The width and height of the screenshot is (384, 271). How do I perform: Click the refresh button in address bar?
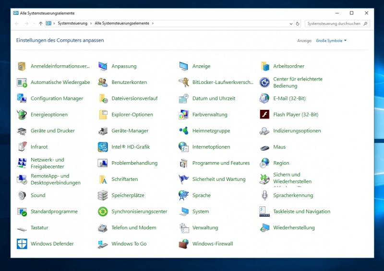298,24
